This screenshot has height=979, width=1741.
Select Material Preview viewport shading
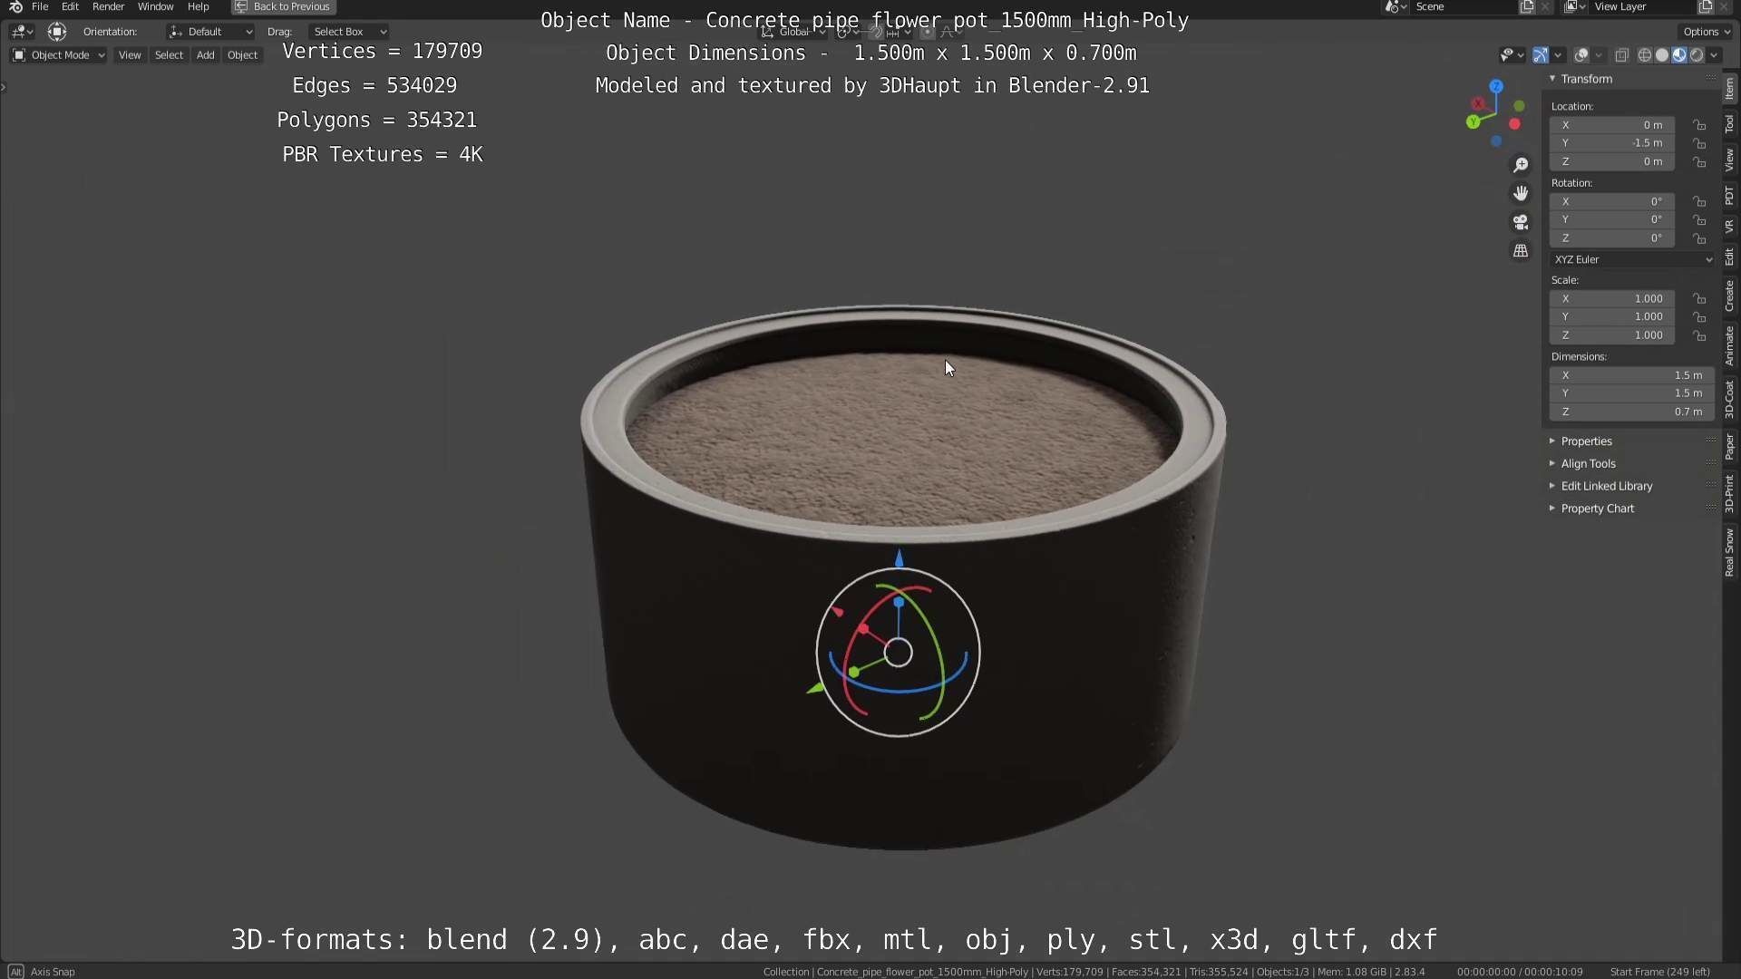(1679, 55)
